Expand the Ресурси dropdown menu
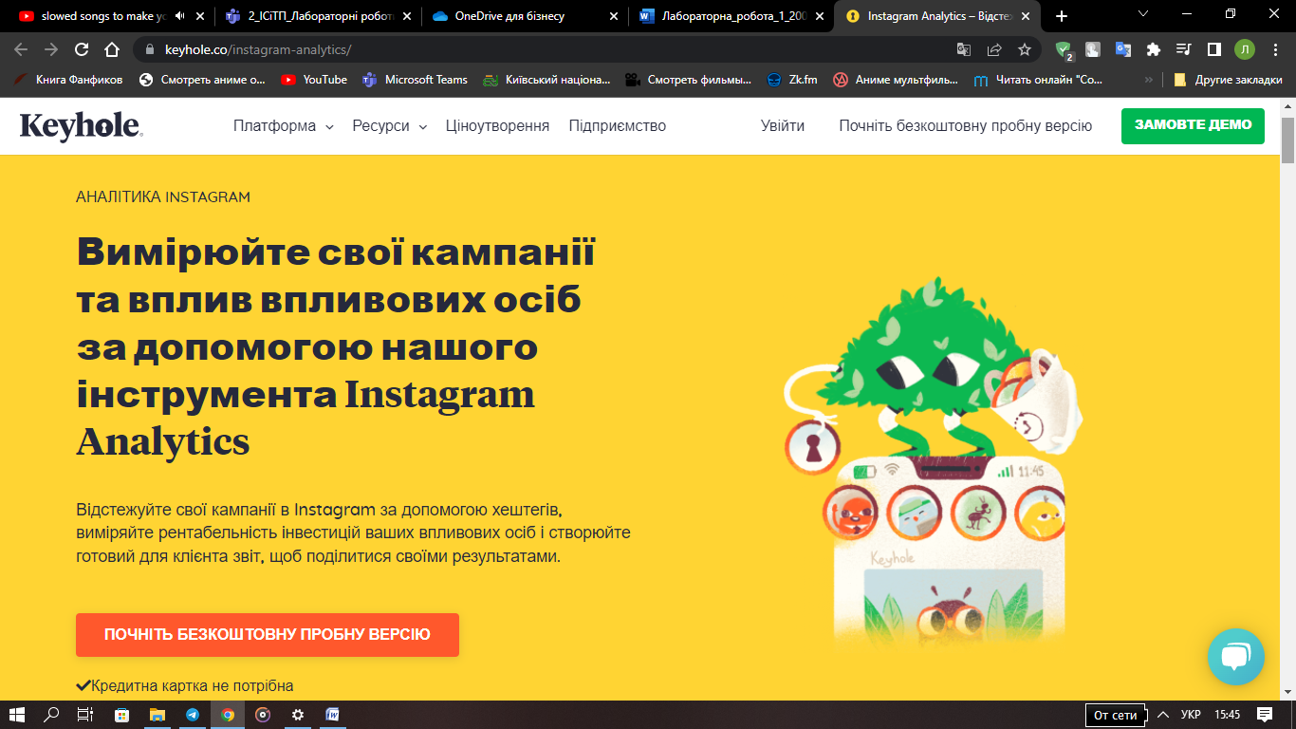This screenshot has height=729, width=1296. tap(390, 126)
